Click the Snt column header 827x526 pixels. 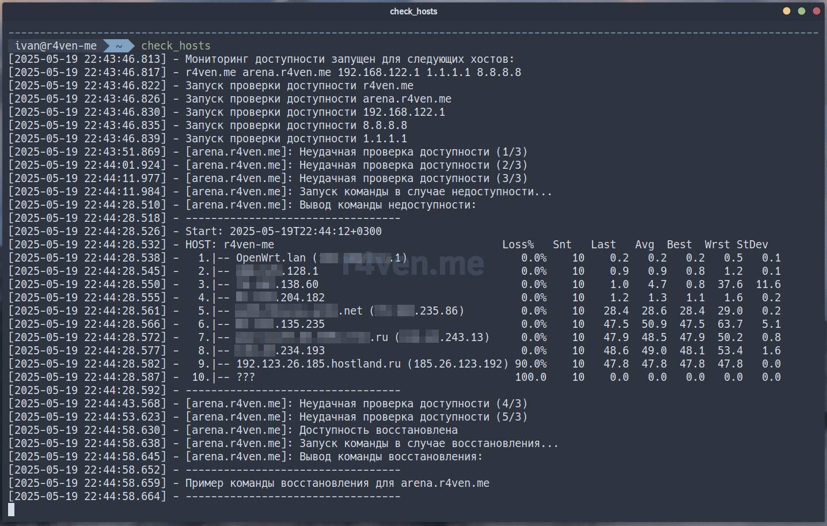562,244
